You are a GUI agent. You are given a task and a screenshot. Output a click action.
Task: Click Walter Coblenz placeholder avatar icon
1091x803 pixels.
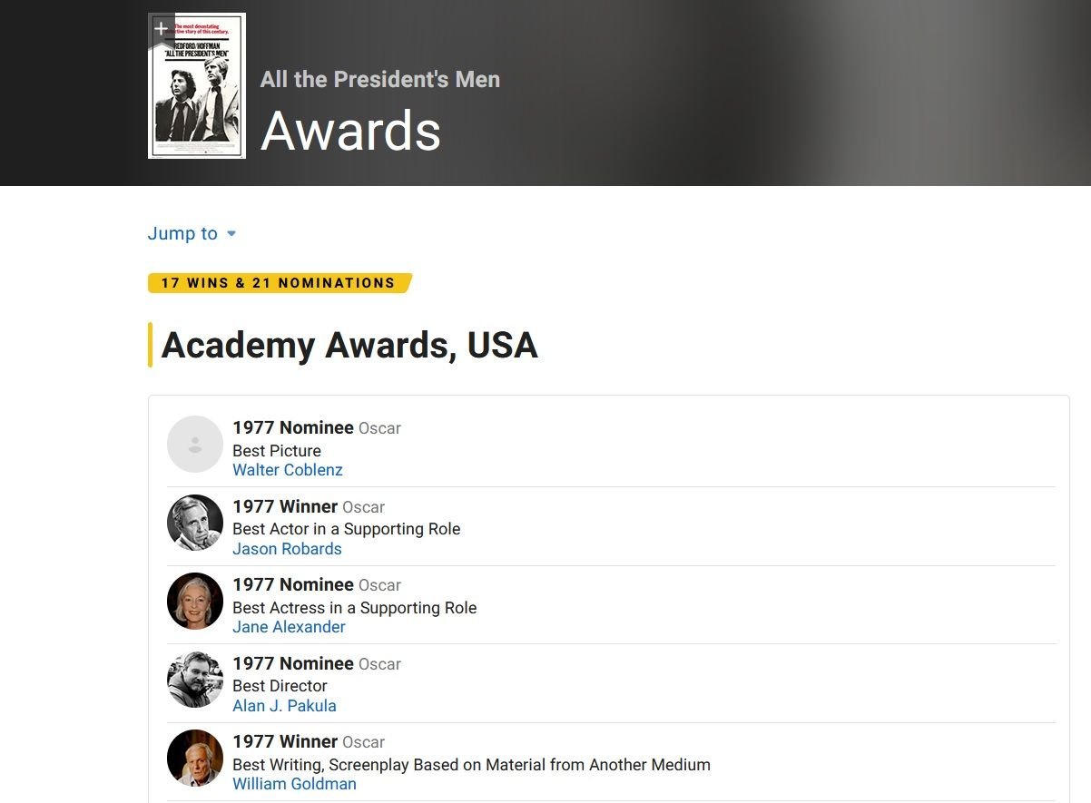[x=195, y=445]
